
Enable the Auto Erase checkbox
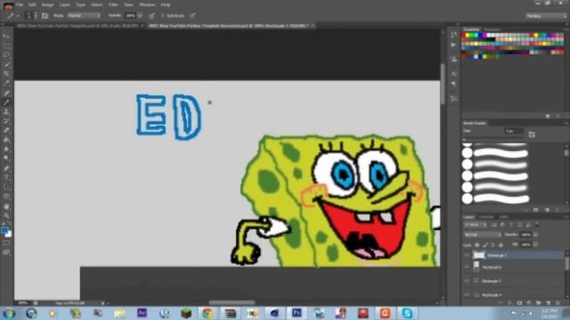[x=162, y=16]
